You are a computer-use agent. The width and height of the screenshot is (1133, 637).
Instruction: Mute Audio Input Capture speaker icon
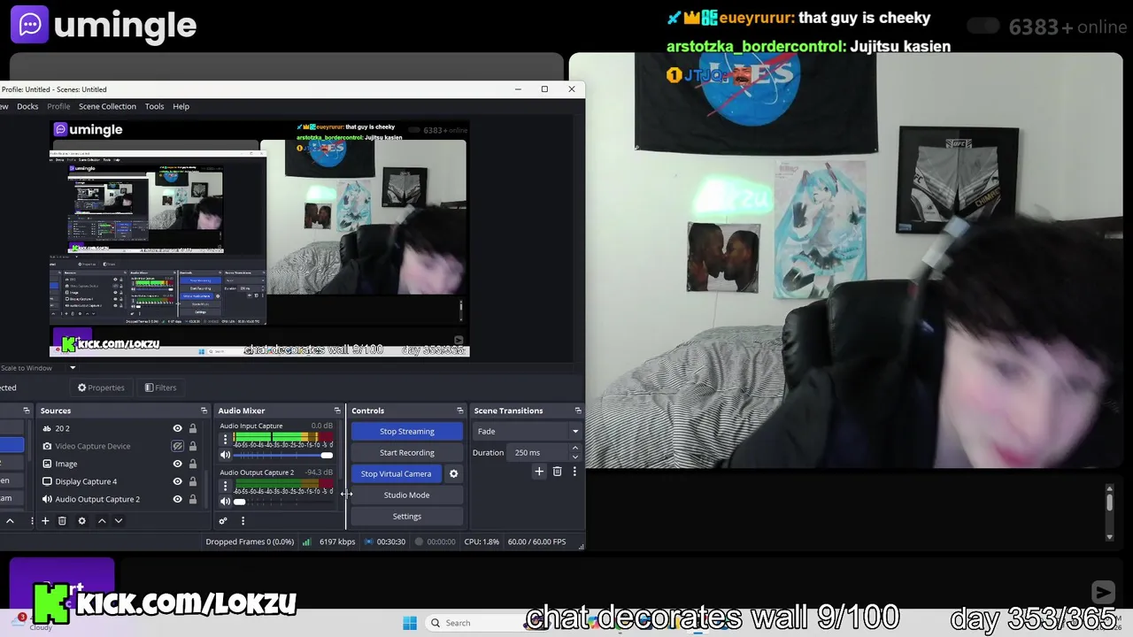[x=225, y=455]
